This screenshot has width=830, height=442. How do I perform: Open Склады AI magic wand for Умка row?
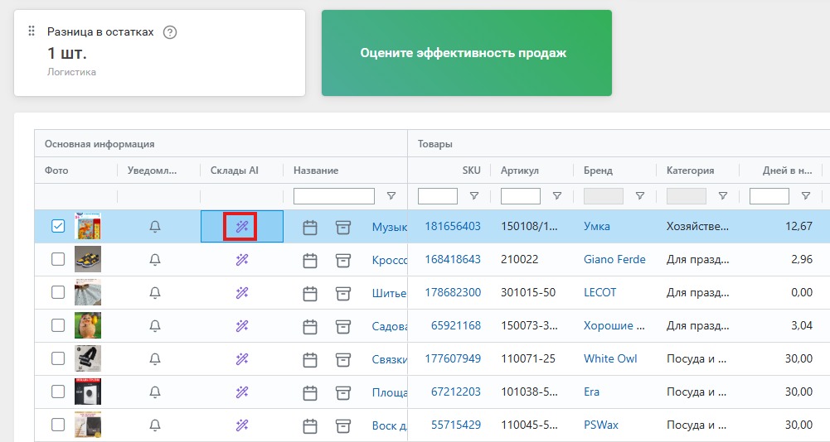(x=242, y=227)
